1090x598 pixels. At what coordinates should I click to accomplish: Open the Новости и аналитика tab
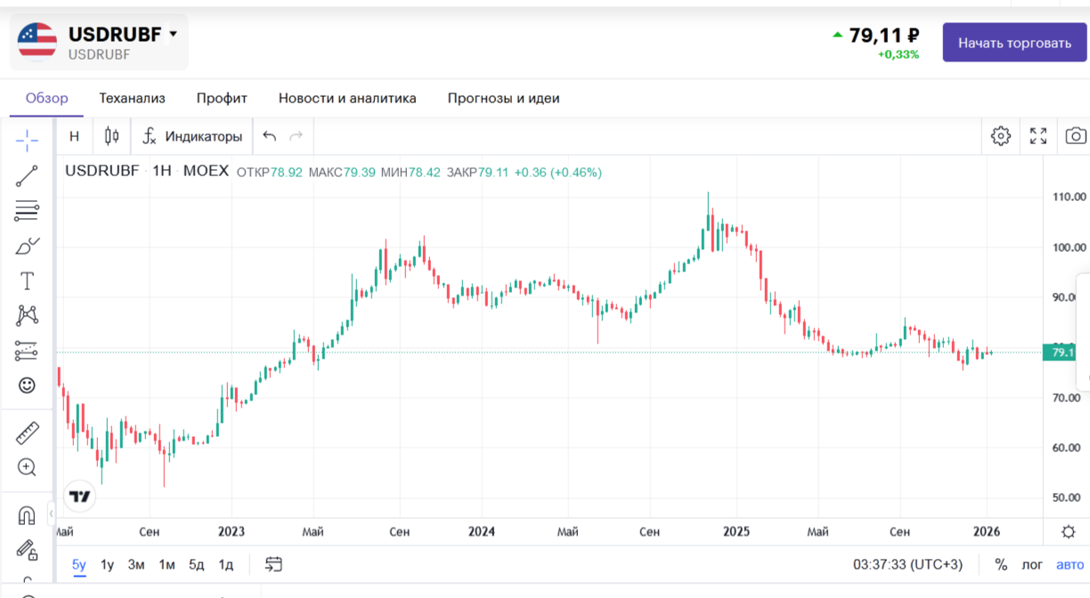347,98
